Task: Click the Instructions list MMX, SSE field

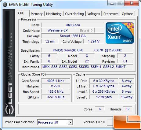Action: coord(87,67)
